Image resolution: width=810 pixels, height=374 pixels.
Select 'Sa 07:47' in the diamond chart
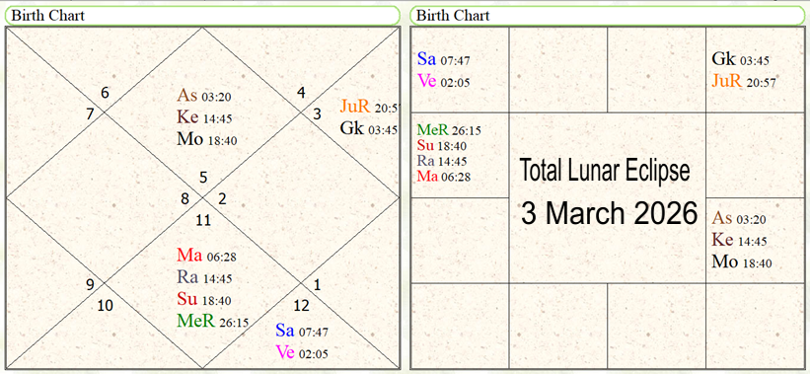[x=302, y=331]
